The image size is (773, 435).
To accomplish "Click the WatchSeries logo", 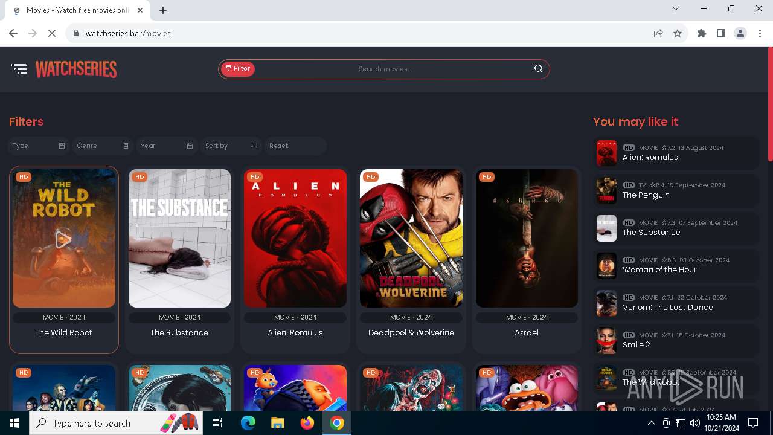I will pos(76,69).
